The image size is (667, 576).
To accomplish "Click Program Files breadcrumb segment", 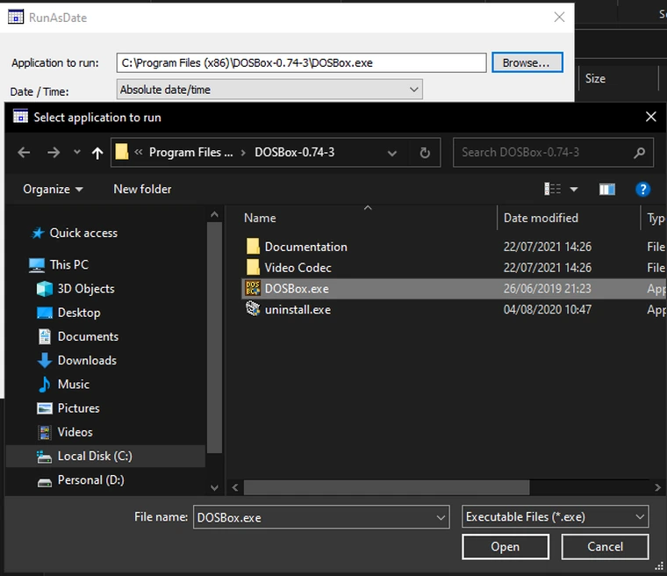I will (190, 153).
